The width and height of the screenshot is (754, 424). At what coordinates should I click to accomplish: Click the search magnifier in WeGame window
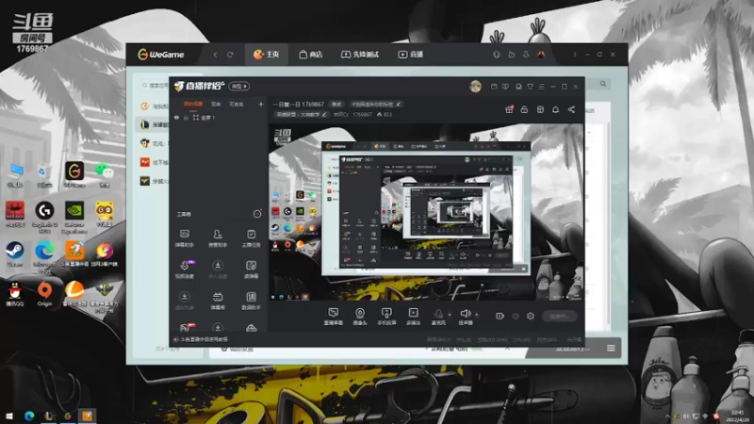603,84
